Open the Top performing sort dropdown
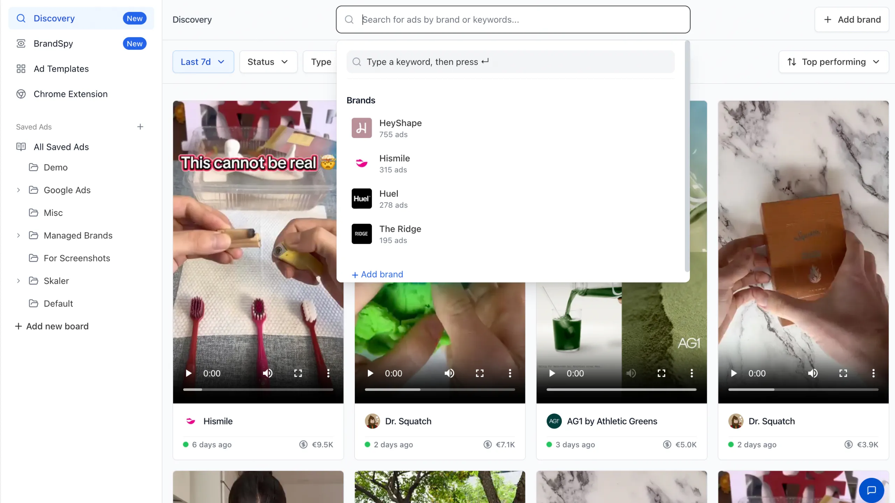Screen dimensions: 895x503 pos(833,62)
